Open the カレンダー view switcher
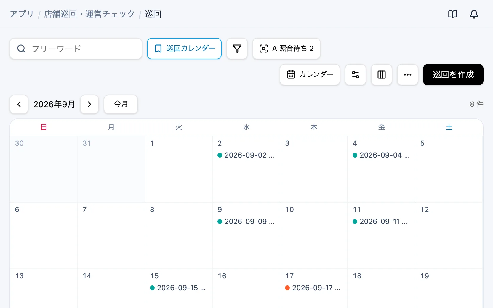 tap(310, 75)
